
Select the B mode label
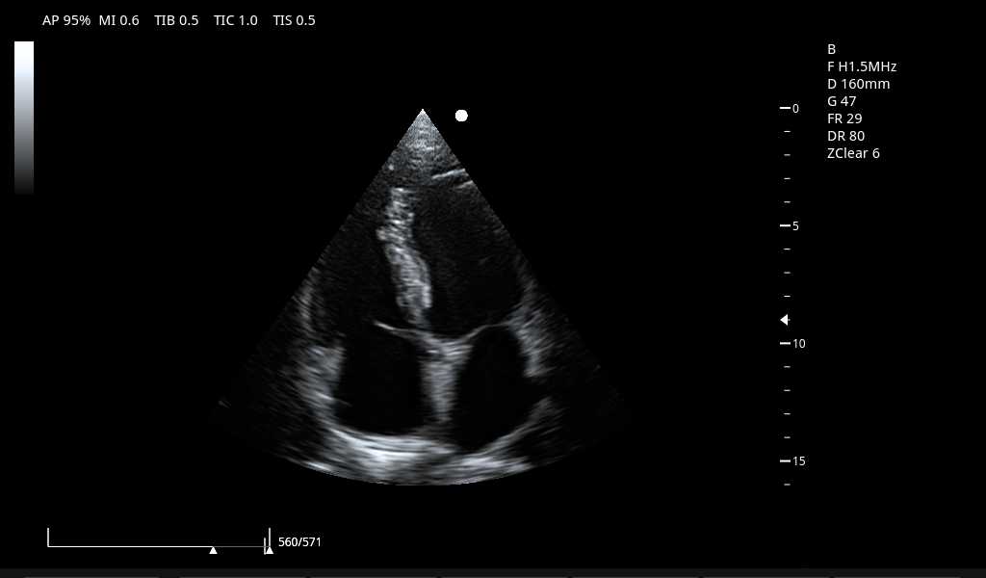(832, 49)
